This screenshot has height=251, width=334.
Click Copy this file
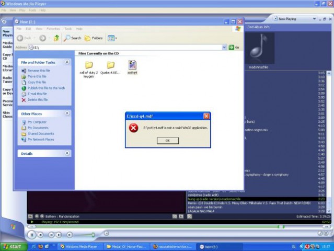coord(37,82)
